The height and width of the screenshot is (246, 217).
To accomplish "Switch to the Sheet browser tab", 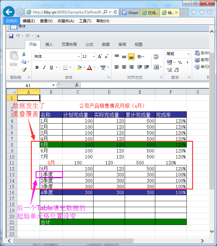I will pyautogui.click(x=130, y=13).
